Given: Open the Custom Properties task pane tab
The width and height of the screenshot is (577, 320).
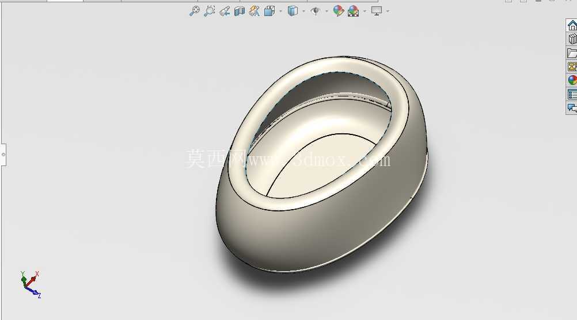Looking at the screenshot, I should [571, 94].
